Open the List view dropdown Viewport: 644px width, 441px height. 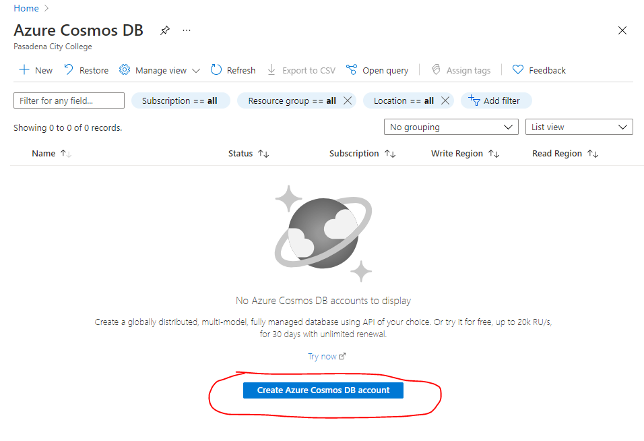579,127
